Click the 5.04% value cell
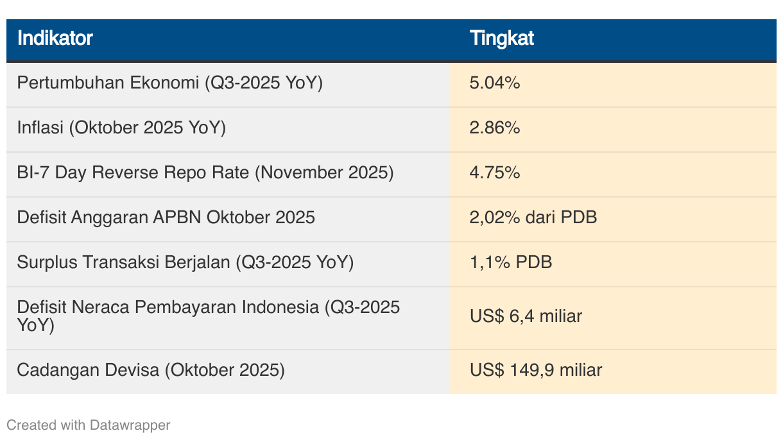The image size is (783, 440). (495, 83)
